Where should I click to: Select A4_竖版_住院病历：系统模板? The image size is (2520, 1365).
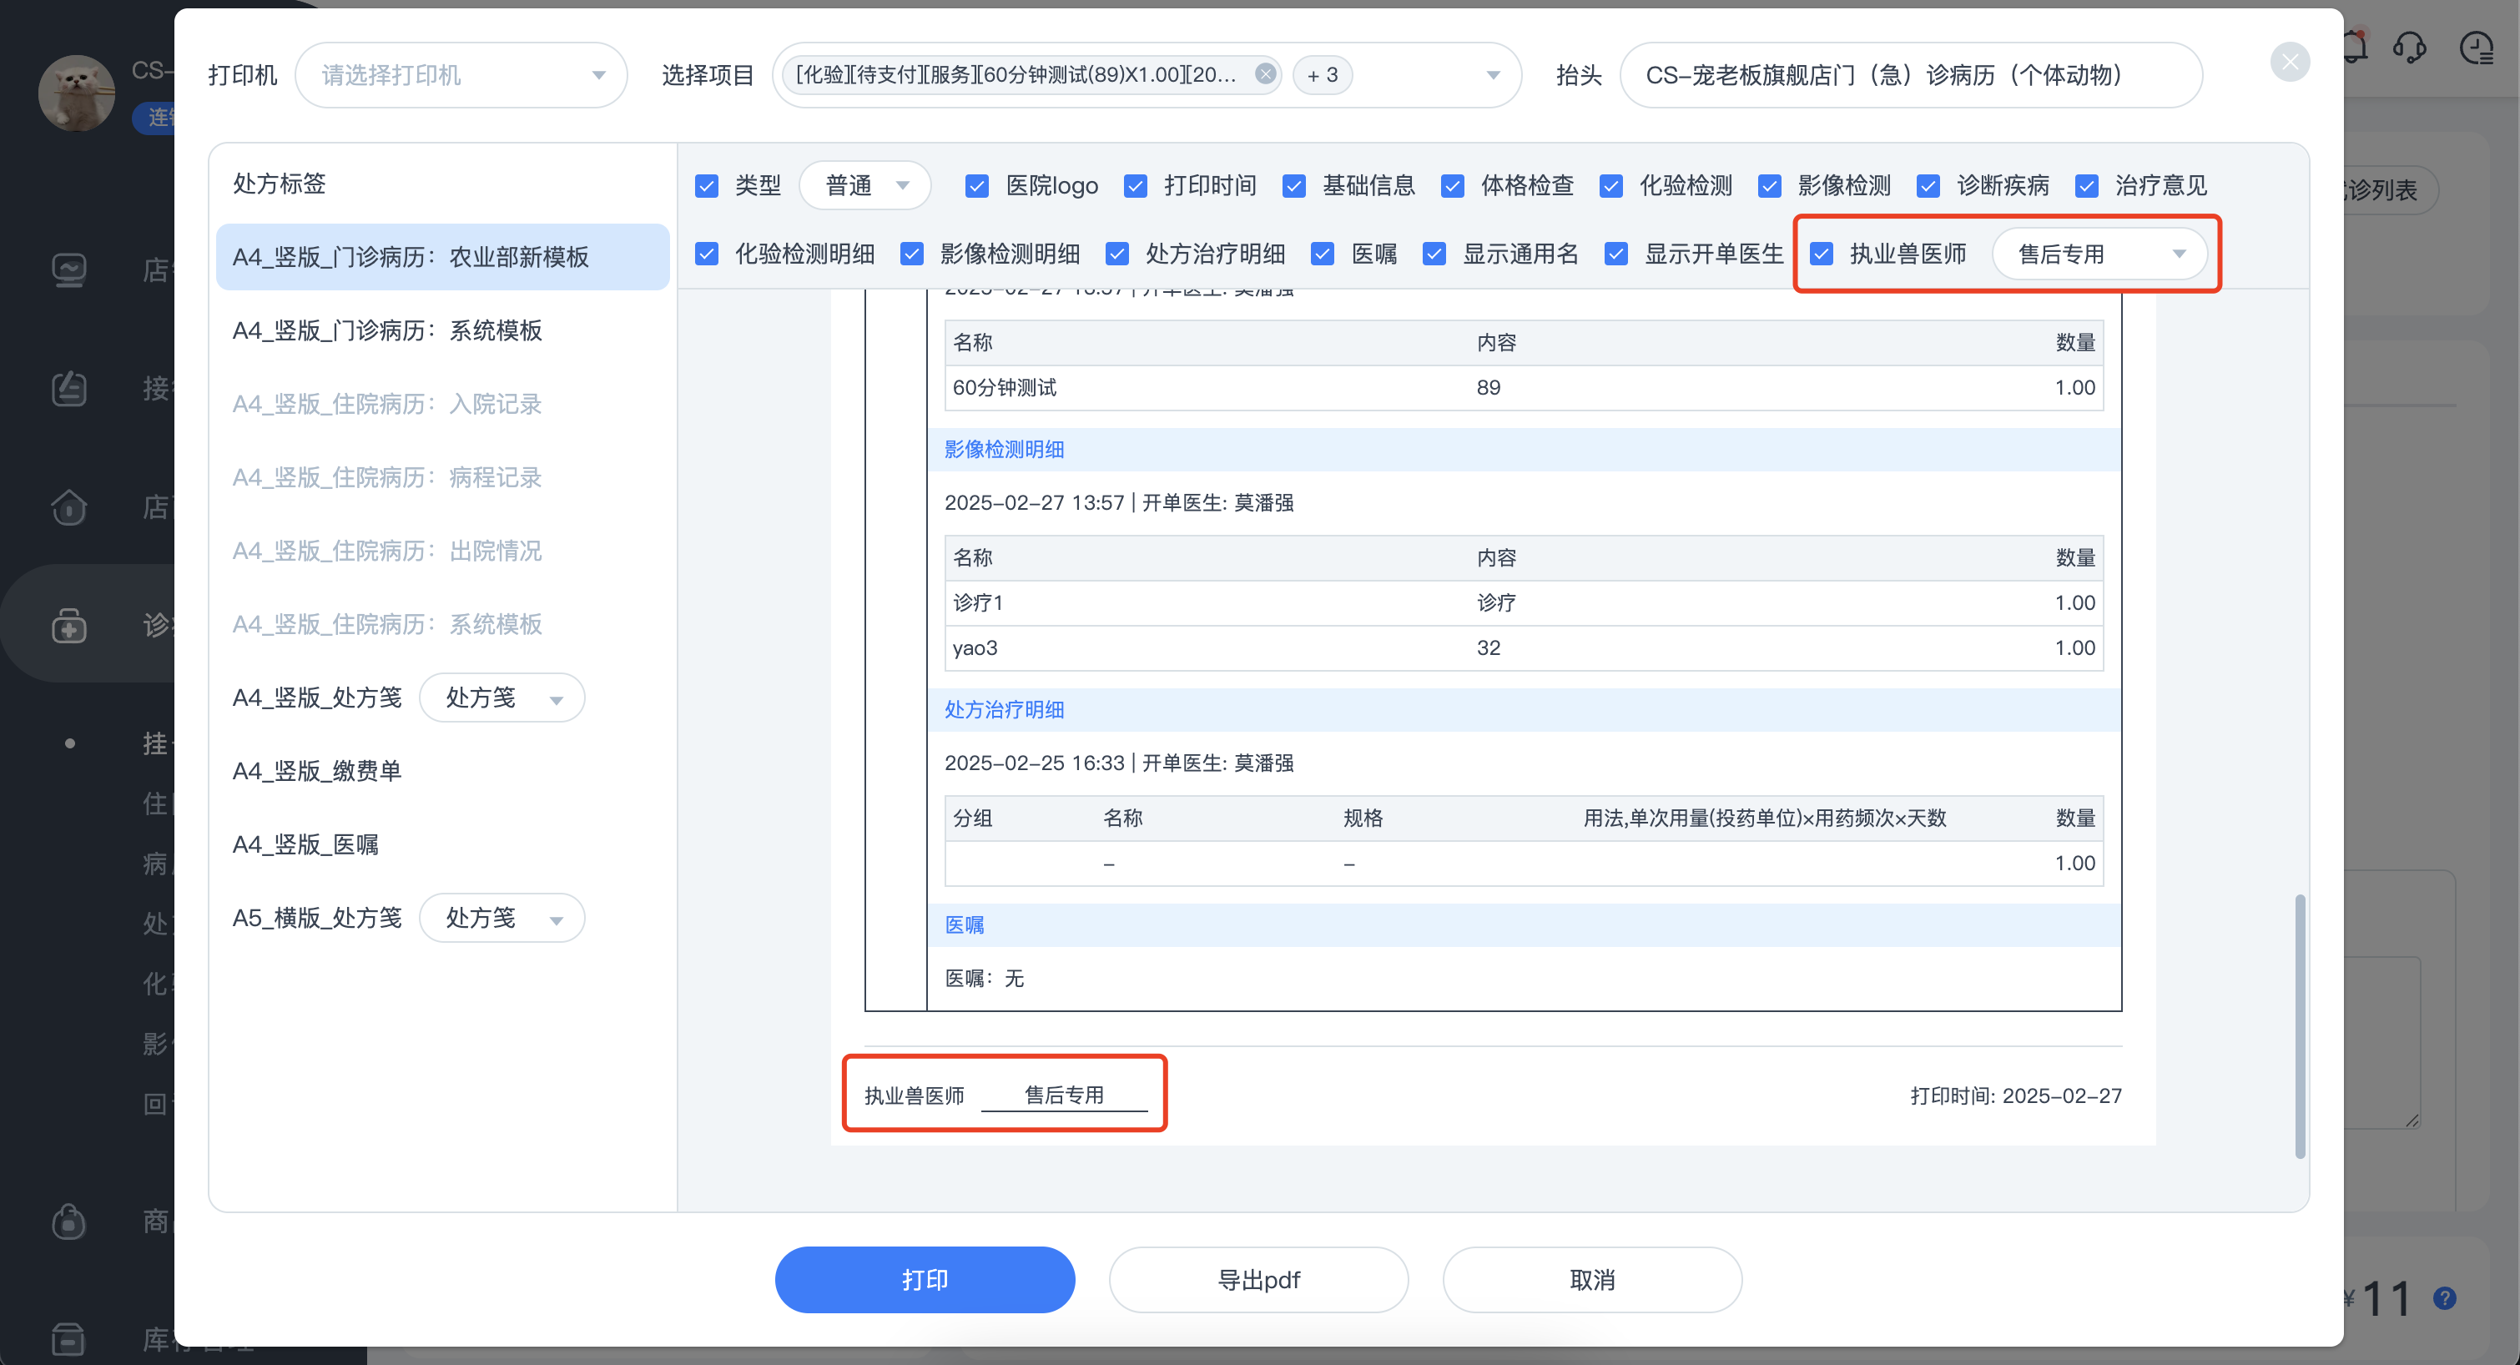pyautogui.click(x=387, y=624)
